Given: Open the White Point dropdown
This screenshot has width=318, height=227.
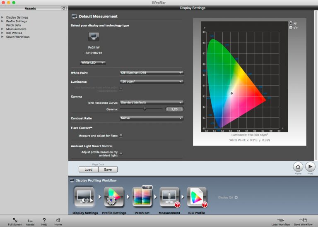Looking at the screenshot, I should 152,73.
